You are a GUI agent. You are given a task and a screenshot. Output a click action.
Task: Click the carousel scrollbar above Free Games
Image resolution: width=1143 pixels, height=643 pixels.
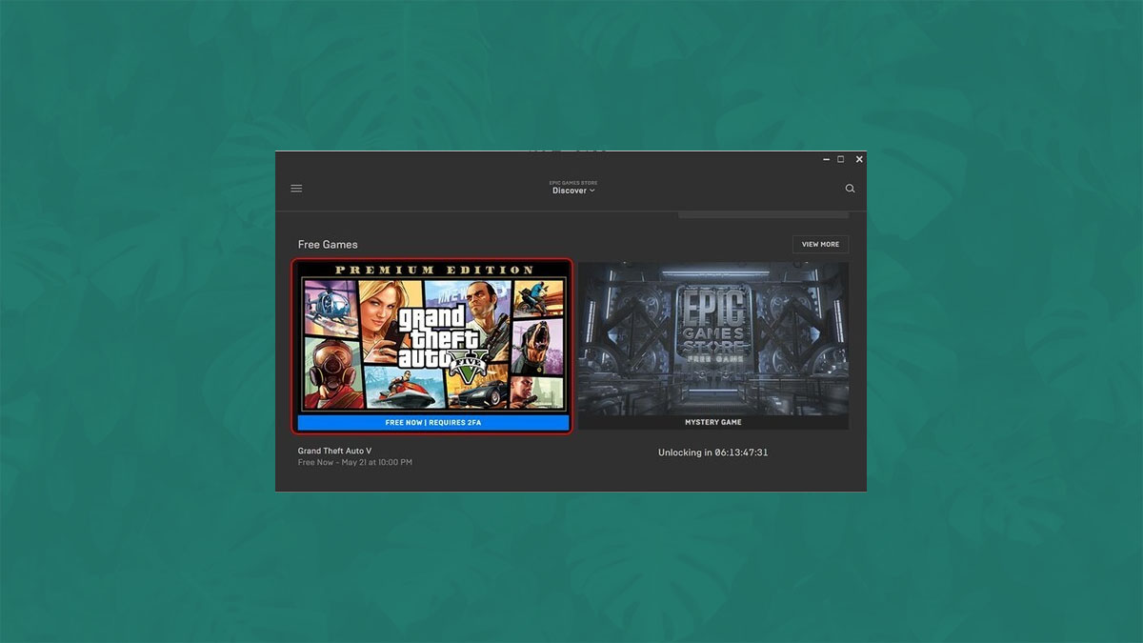pos(762,217)
